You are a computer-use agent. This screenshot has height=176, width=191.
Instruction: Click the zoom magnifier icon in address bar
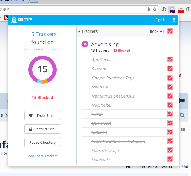149,9
